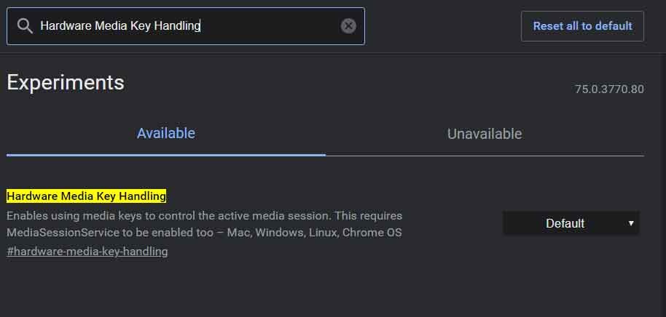Open the Default dropdown for Hardware Media Key Handling
666x317 pixels.
(565, 223)
